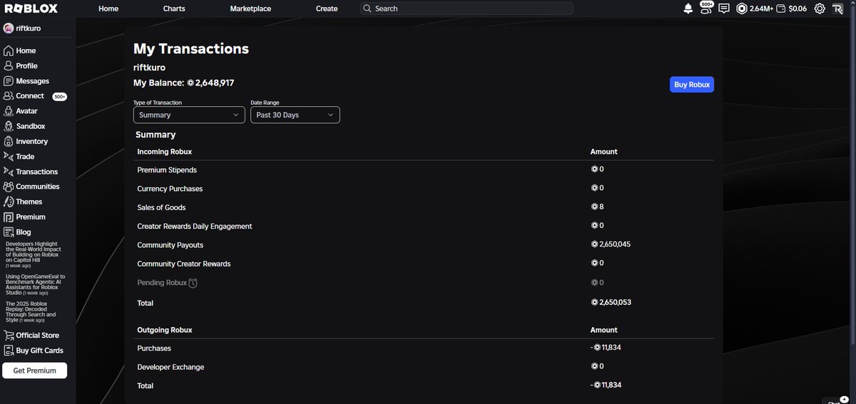
Task: Open blog post about OpenGameEval benchmark
Action: coord(36,284)
